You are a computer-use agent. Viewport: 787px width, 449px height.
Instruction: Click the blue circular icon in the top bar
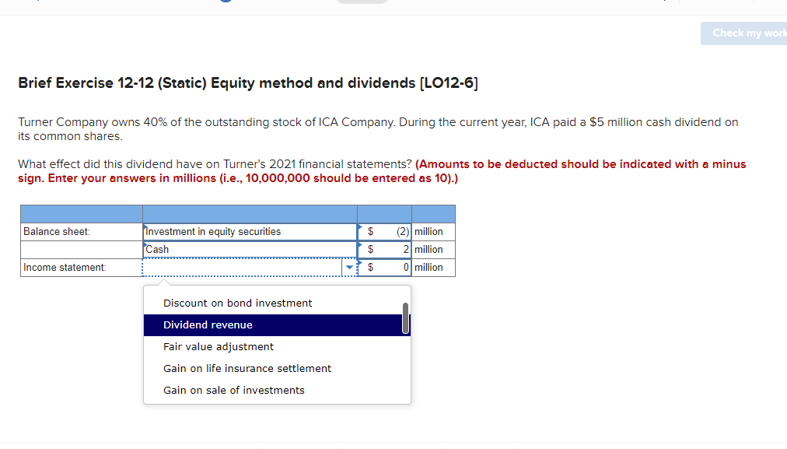225,2
